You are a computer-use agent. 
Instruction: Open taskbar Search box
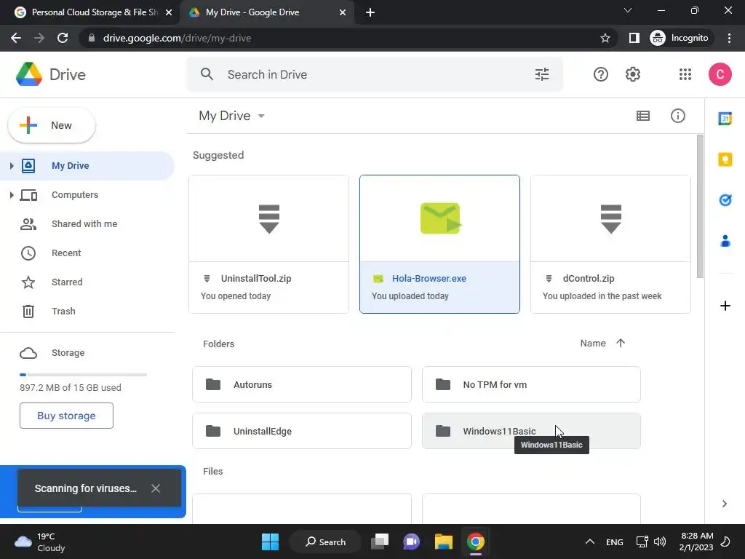[x=325, y=542]
